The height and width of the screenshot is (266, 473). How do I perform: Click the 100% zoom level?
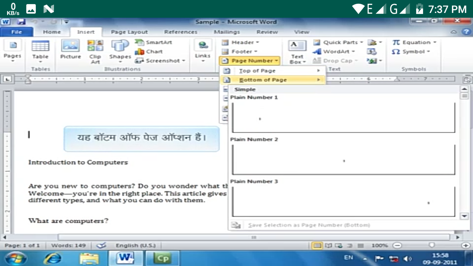coord(380,245)
